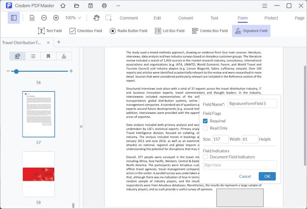Image resolution: width=307 pixels, height=209 pixels.
Task: Click the zoom out minus icon
Action: tap(44, 18)
